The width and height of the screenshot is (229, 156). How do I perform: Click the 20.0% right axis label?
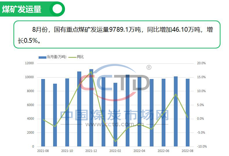[x=201, y=63]
